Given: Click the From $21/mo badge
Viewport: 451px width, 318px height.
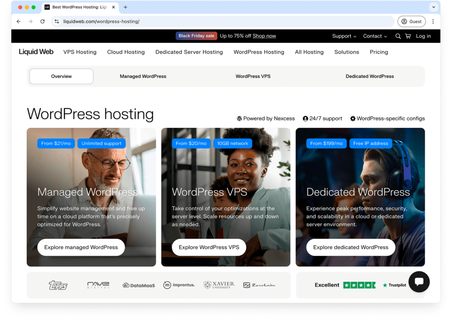Looking at the screenshot, I should (56, 143).
